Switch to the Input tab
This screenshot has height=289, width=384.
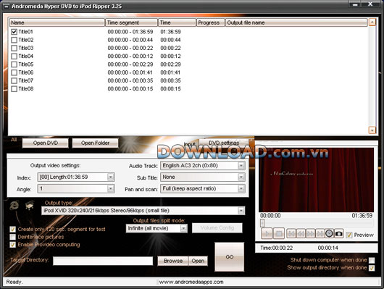tap(189, 144)
